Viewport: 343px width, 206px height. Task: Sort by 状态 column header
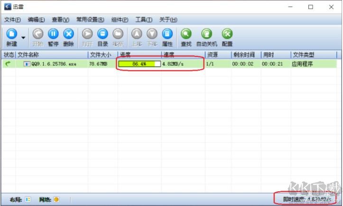(9, 54)
